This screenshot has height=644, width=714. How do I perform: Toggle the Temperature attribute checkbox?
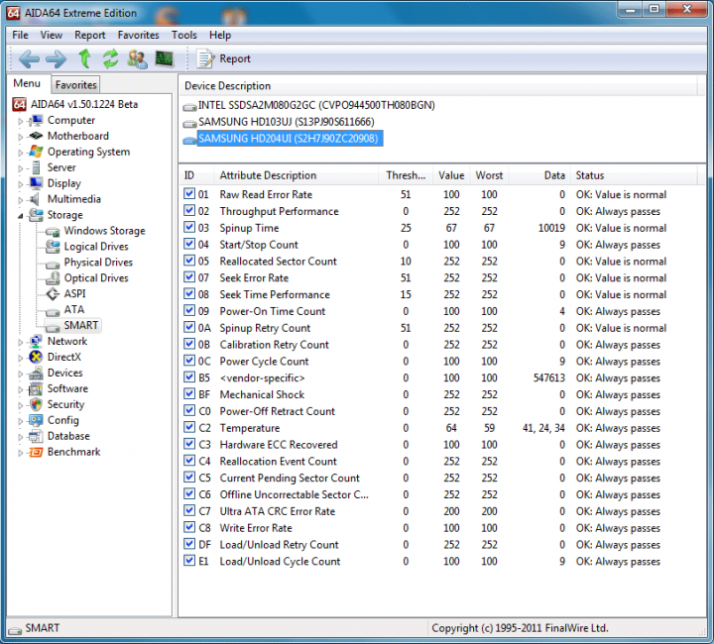pos(189,427)
